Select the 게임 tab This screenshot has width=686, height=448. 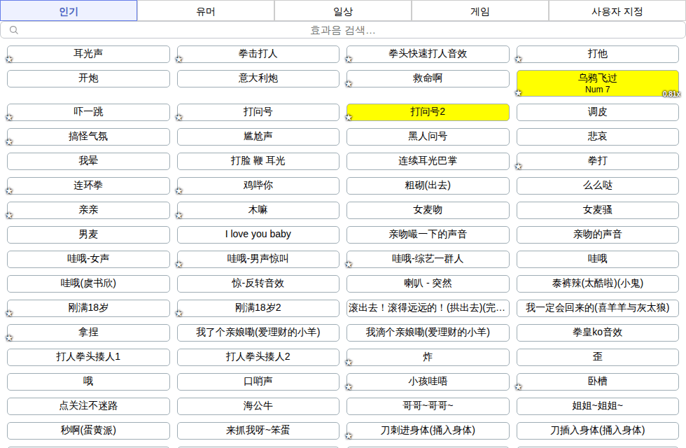point(480,11)
